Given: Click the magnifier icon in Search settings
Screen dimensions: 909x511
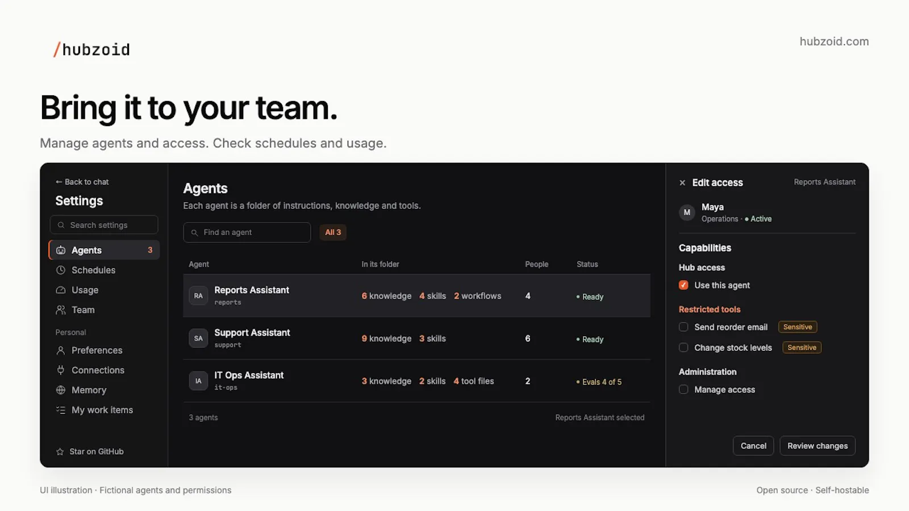Looking at the screenshot, I should point(61,225).
